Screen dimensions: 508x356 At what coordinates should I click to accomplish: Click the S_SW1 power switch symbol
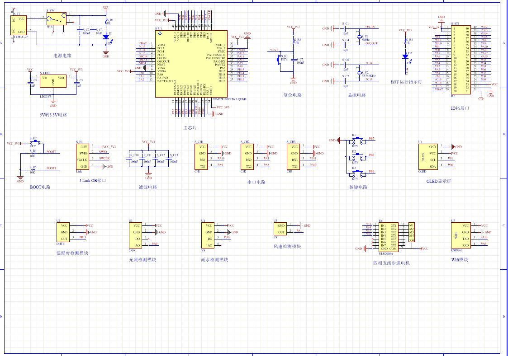[57, 19]
